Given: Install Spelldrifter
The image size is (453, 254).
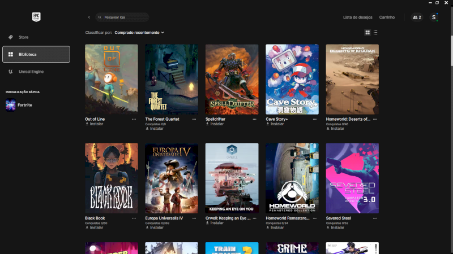Looking at the screenshot, I should pos(215,124).
